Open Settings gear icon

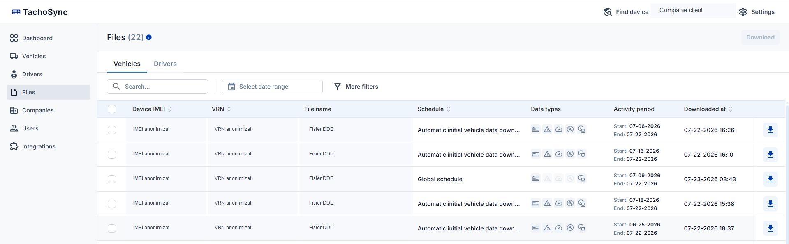click(743, 12)
